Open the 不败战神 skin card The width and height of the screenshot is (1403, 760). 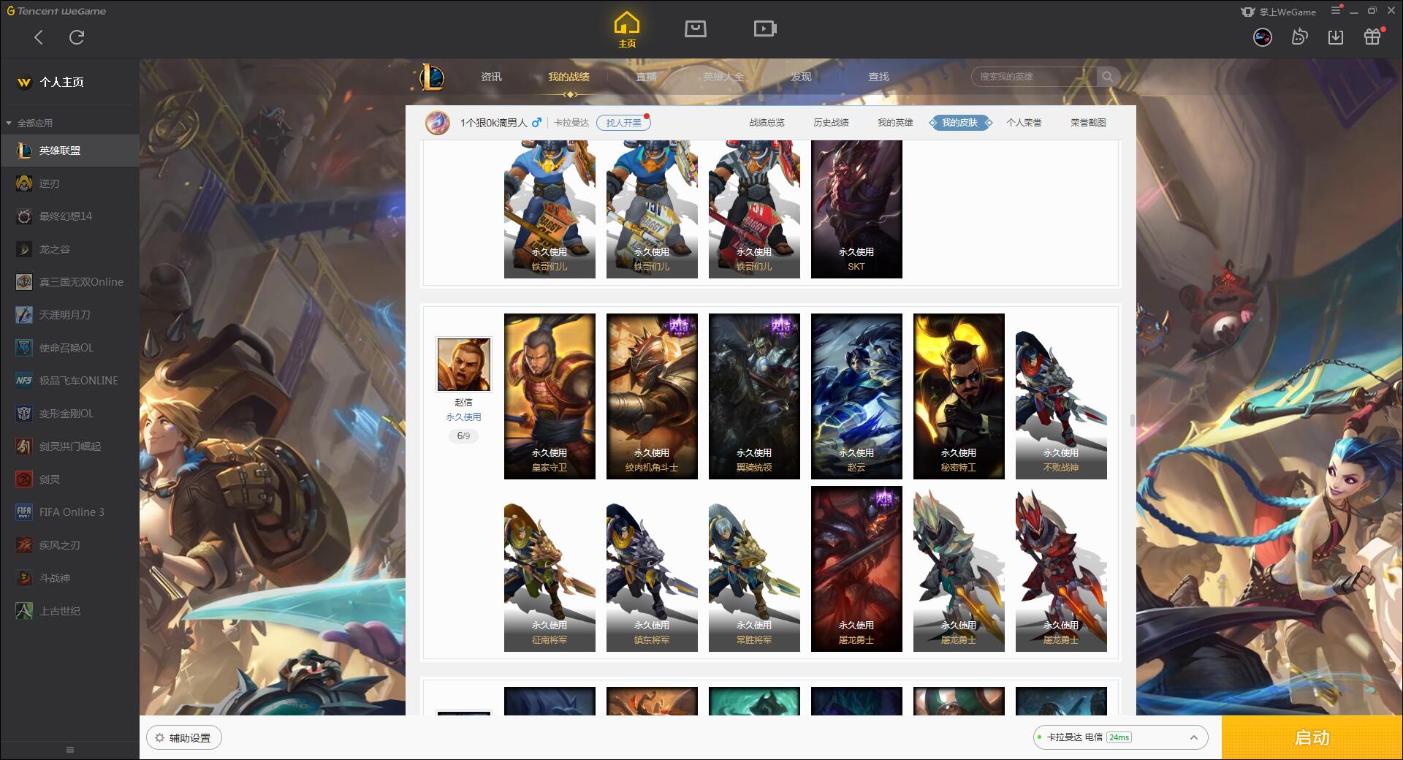click(x=1061, y=396)
